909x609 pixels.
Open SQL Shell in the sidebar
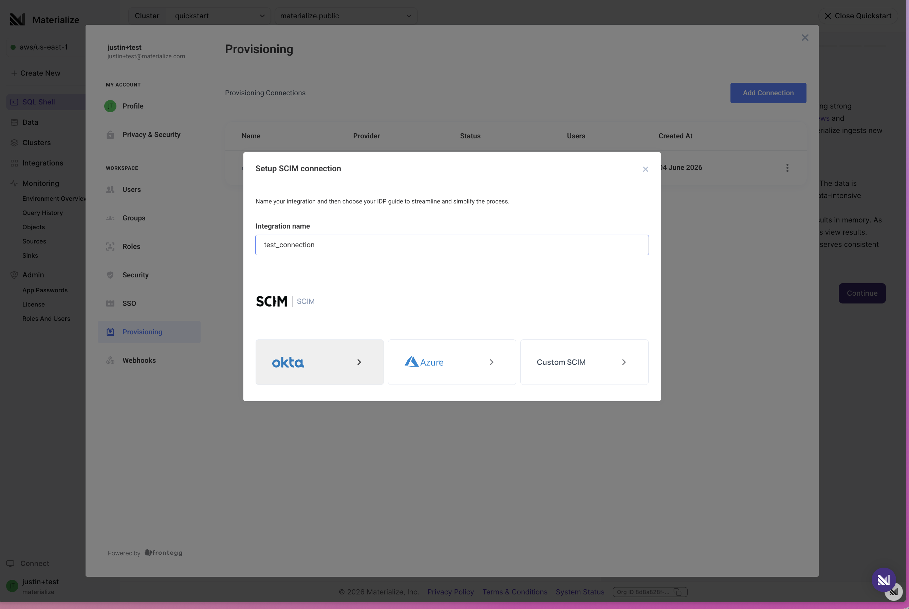click(x=46, y=102)
